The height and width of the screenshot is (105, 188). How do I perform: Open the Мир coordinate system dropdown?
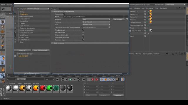[91, 95]
